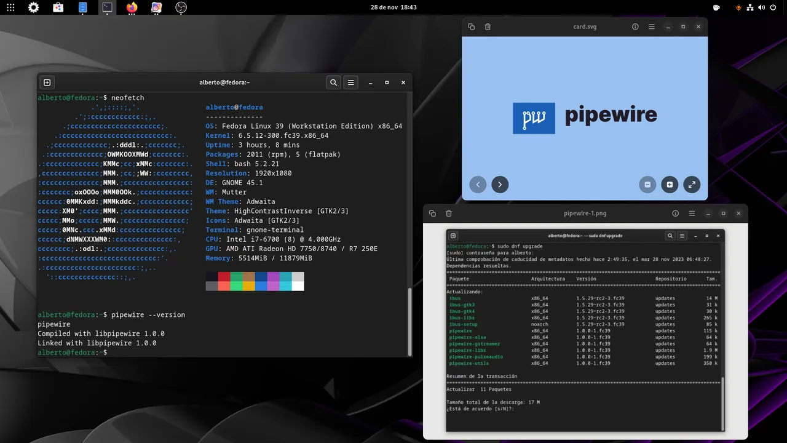Launch OBS Studio from the top bar
The image size is (787, 443).
pyautogui.click(x=181, y=7)
